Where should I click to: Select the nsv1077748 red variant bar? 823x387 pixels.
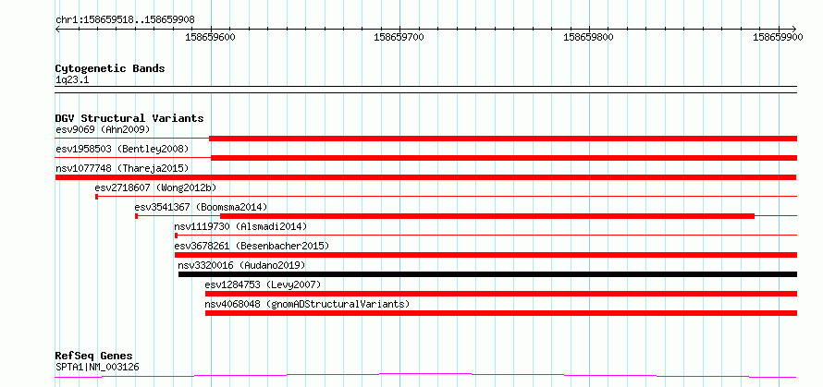pyautogui.click(x=425, y=177)
